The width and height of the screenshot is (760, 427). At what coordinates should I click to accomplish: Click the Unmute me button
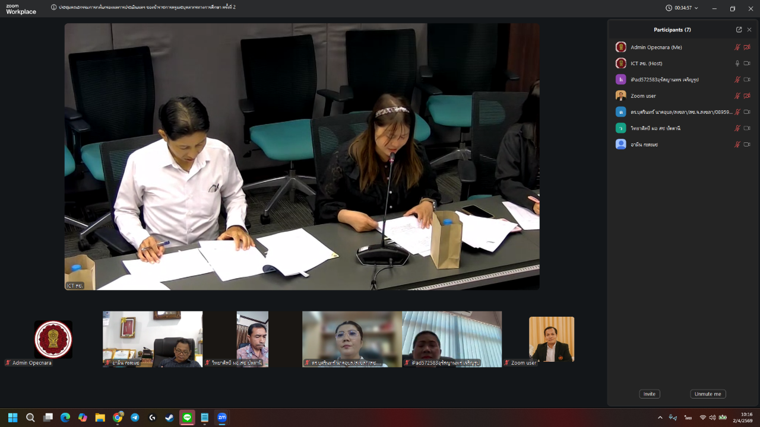point(708,394)
